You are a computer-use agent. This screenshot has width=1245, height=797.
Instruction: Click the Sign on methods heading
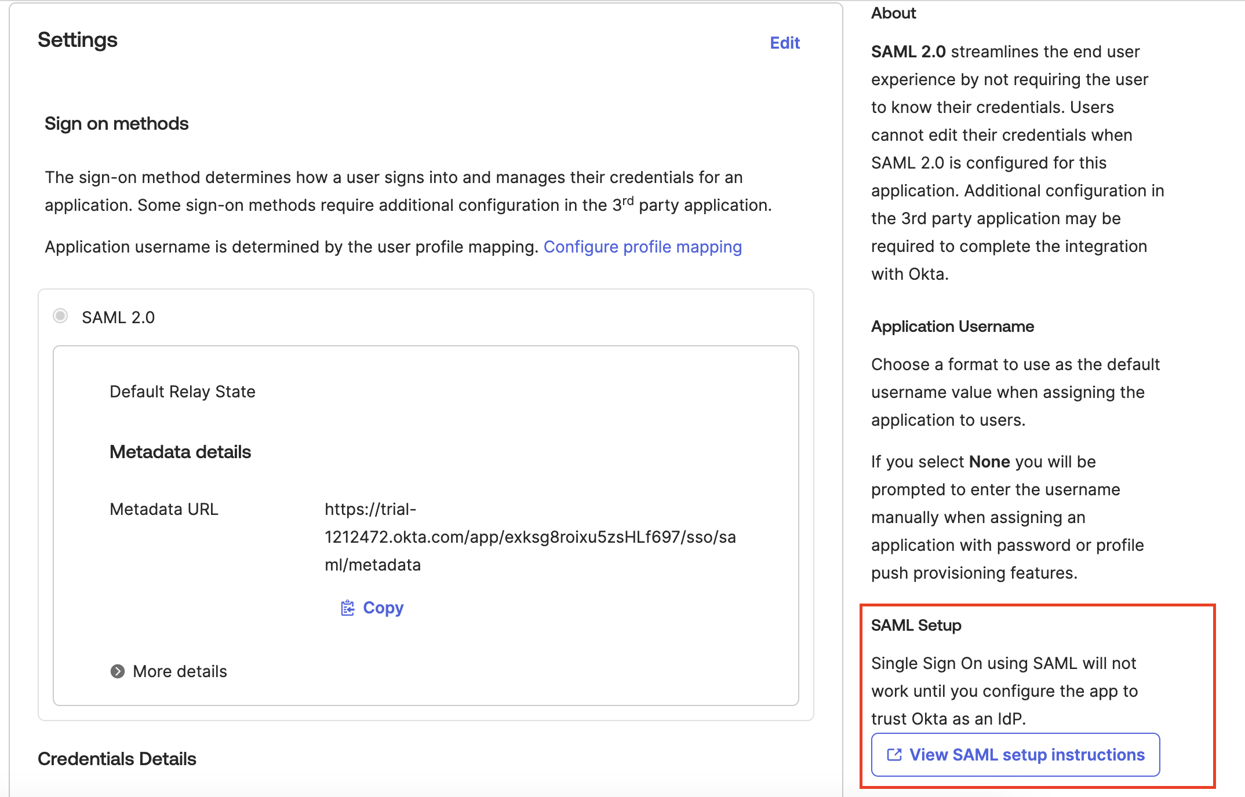(116, 123)
